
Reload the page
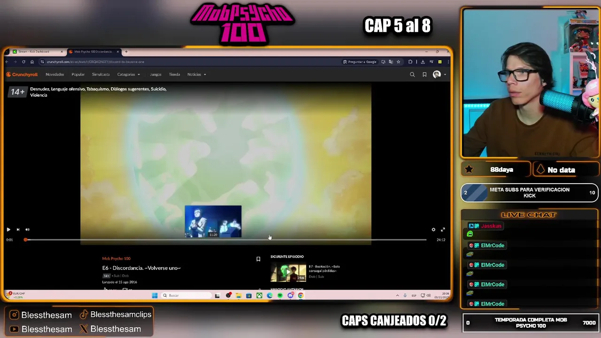point(23,61)
